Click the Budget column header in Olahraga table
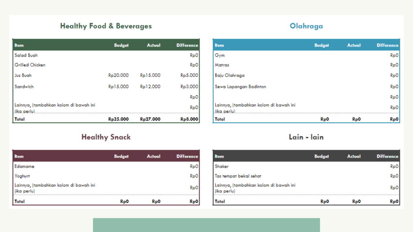This screenshot has height=232, width=413. point(321,45)
